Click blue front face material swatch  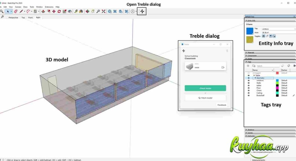point(249,31)
